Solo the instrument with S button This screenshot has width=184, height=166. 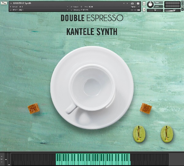point(144,3)
